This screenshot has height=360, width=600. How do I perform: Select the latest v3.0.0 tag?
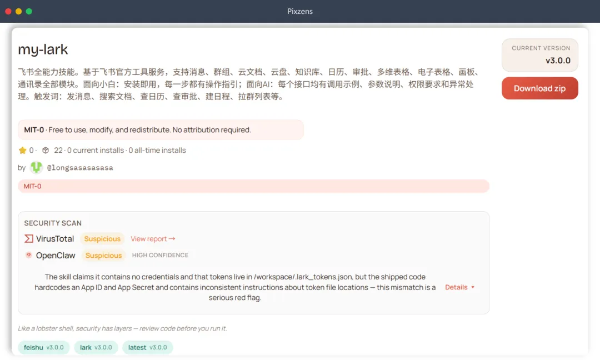coord(147,347)
